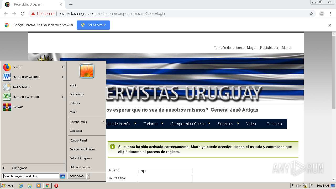Click Set as default button
The width and height of the screenshot is (336, 189).
(x=93, y=25)
